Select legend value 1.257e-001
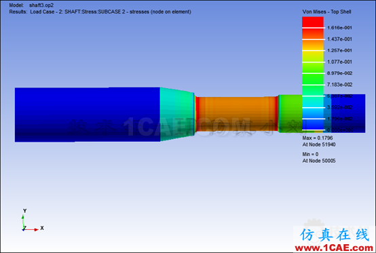This screenshot has height=253, width=376. pyautogui.click(x=339, y=51)
